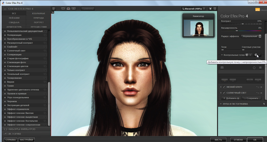Toggle the left panel visibility icon in the toolbar
This screenshot has height=142, width=267.
coord(54,9)
